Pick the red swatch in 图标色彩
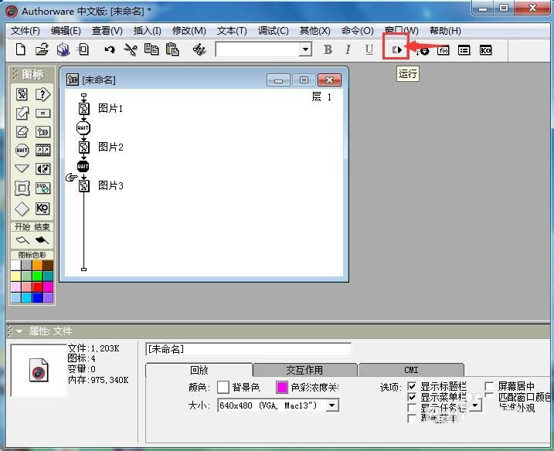Image resolution: width=554 pixels, height=451 pixels. pos(37,287)
